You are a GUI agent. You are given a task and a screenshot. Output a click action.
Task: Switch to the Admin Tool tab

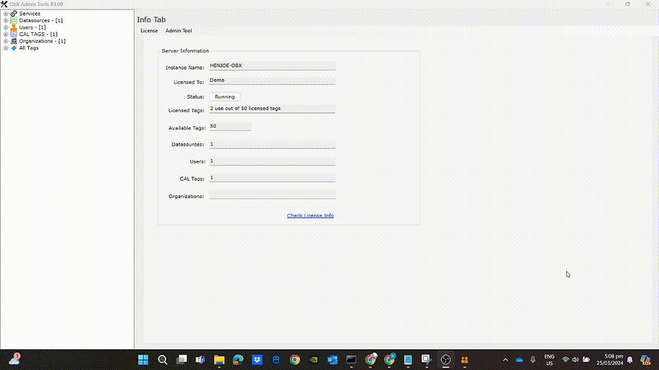coord(179,31)
